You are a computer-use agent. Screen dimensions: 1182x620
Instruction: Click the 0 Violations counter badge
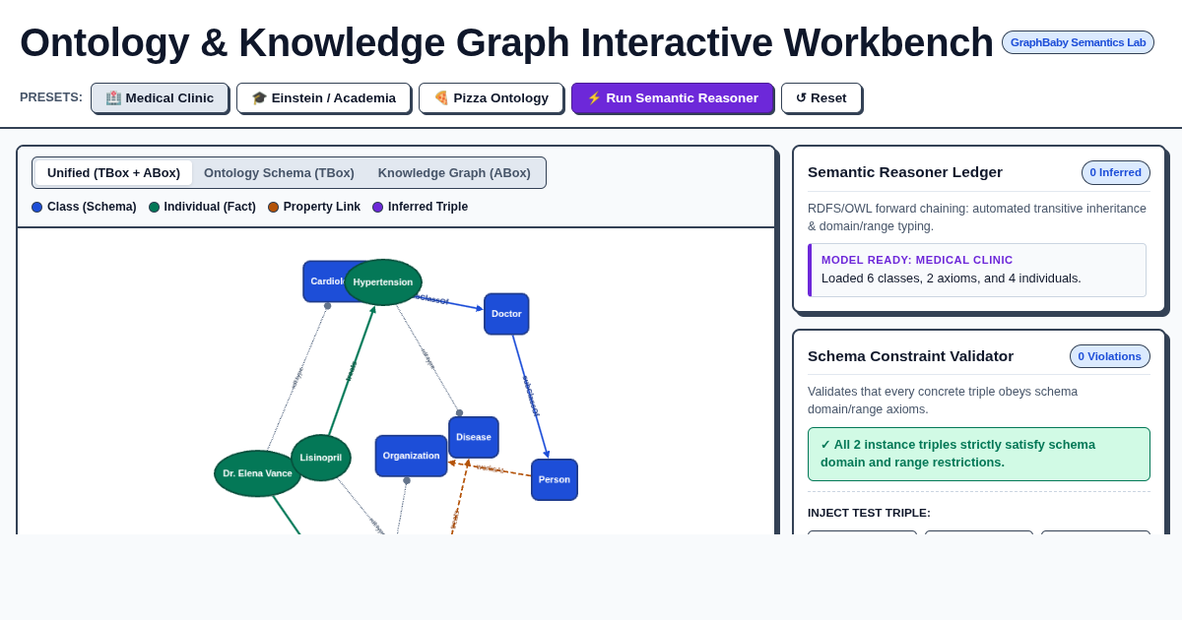(x=1109, y=356)
